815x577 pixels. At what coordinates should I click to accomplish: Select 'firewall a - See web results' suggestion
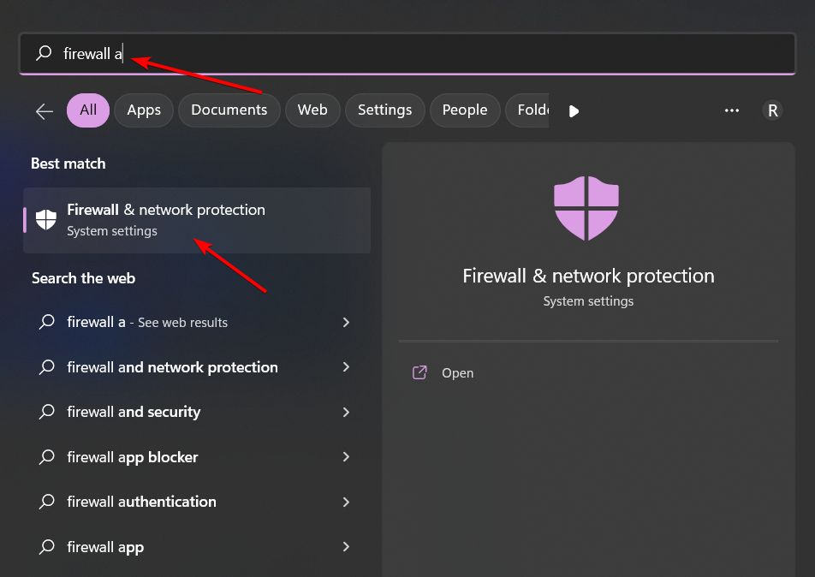click(197, 322)
